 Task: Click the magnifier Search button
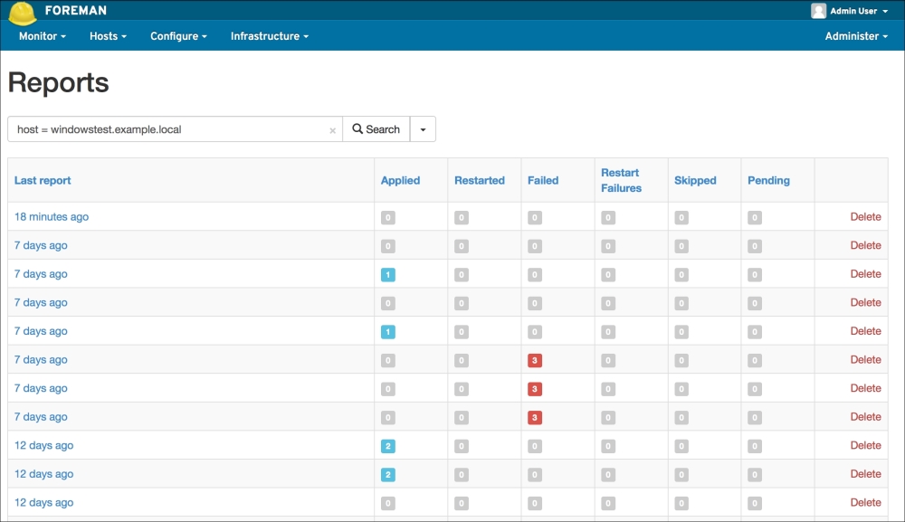(x=376, y=129)
